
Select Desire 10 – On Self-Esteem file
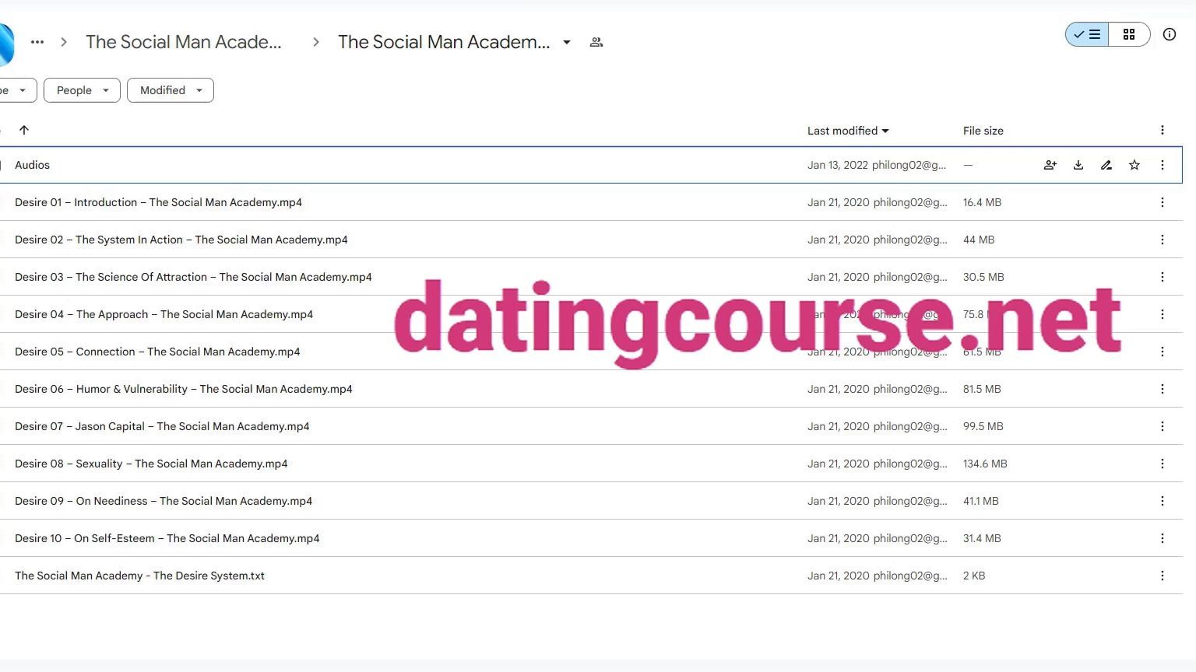click(591, 538)
